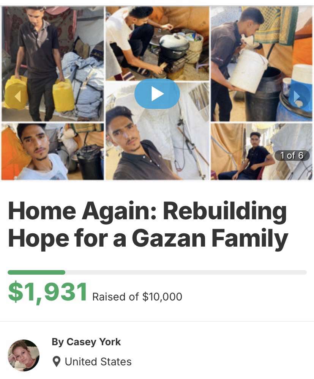Open Casey York's profile picture
This screenshot has height=379, width=314.
24,355
